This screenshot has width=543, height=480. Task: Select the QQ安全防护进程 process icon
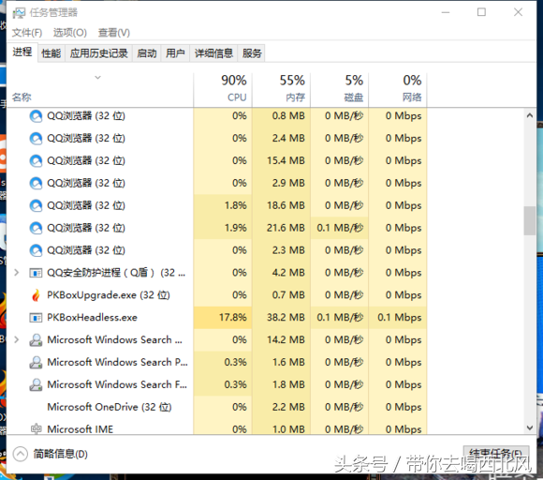[36, 273]
